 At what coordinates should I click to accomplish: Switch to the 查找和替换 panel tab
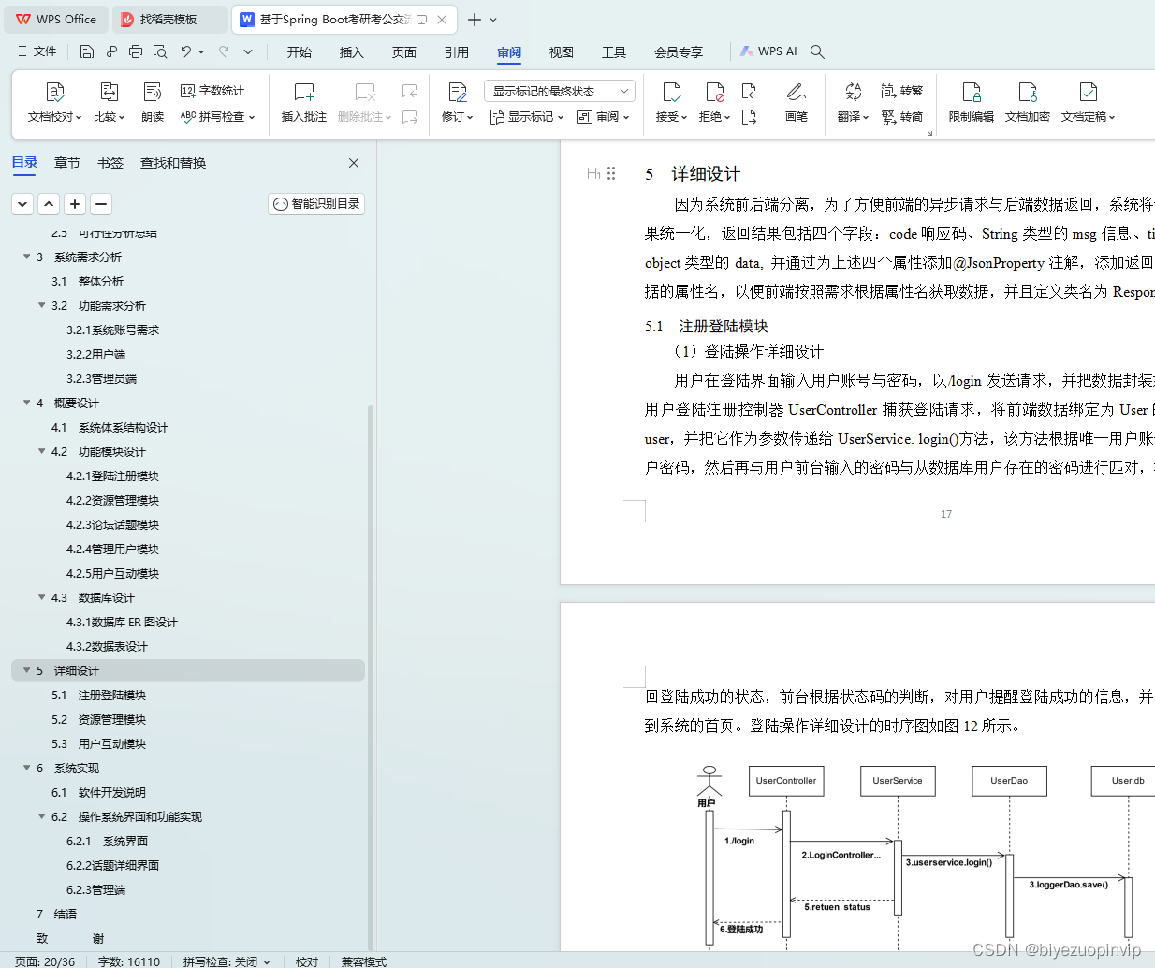[x=173, y=163]
